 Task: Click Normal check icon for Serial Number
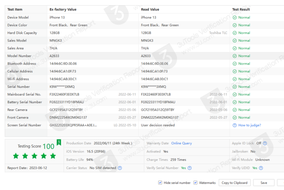click(x=235, y=87)
